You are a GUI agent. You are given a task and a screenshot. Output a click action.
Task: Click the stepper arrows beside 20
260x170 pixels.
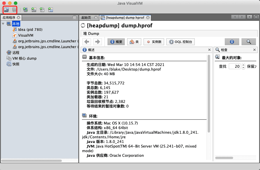pos(243,67)
